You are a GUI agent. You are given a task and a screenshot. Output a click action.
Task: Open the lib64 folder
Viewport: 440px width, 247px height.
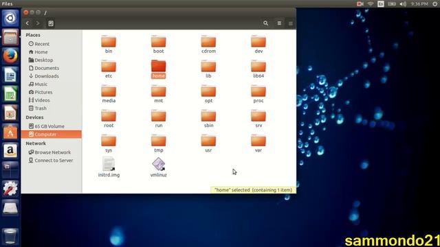pos(258,69)
